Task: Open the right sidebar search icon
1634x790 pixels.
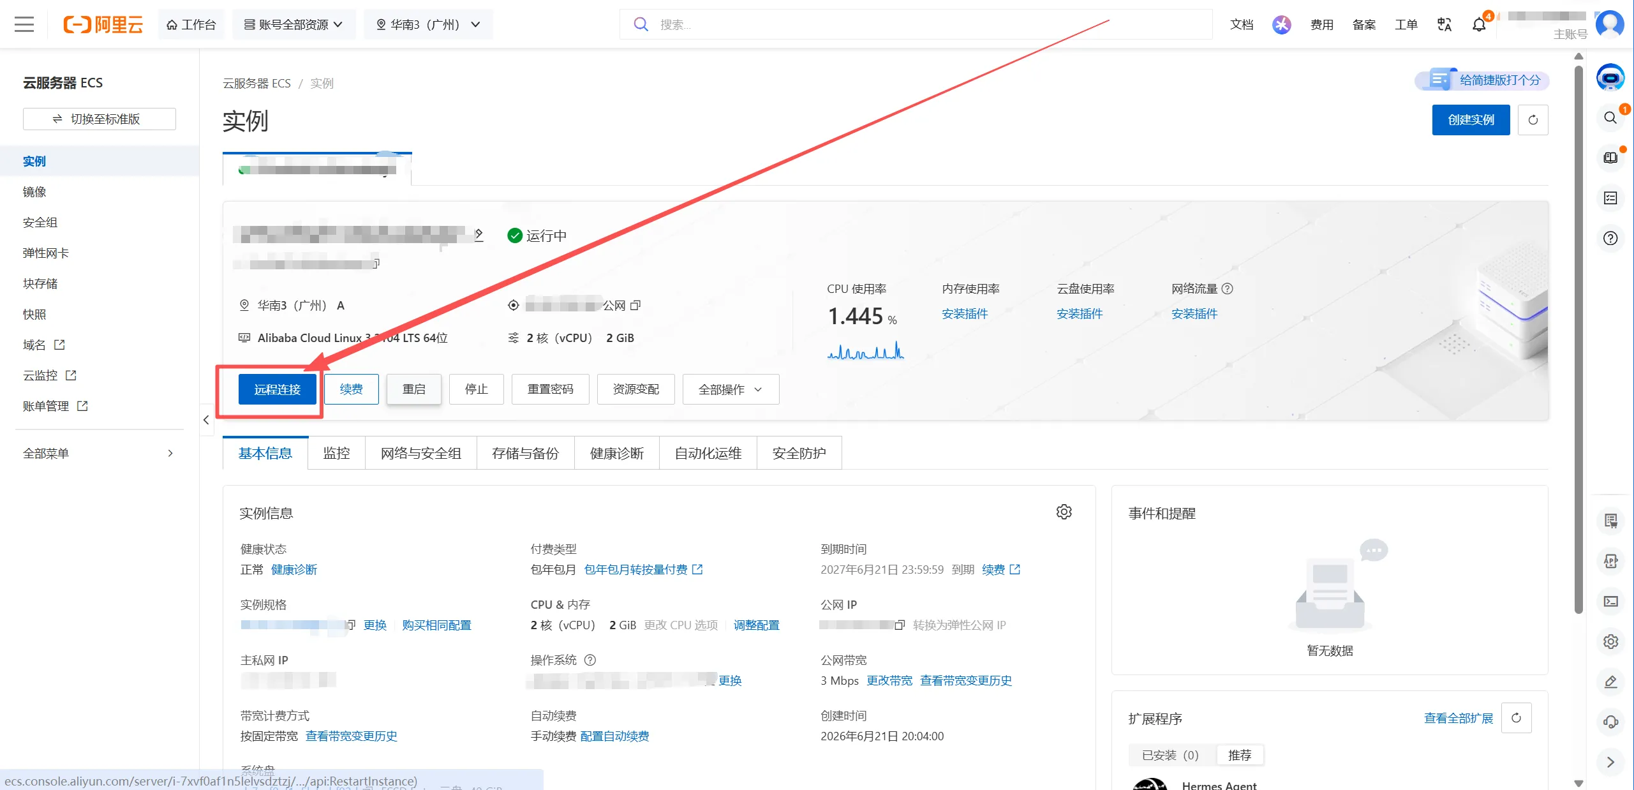Action: coord(1610,117)
